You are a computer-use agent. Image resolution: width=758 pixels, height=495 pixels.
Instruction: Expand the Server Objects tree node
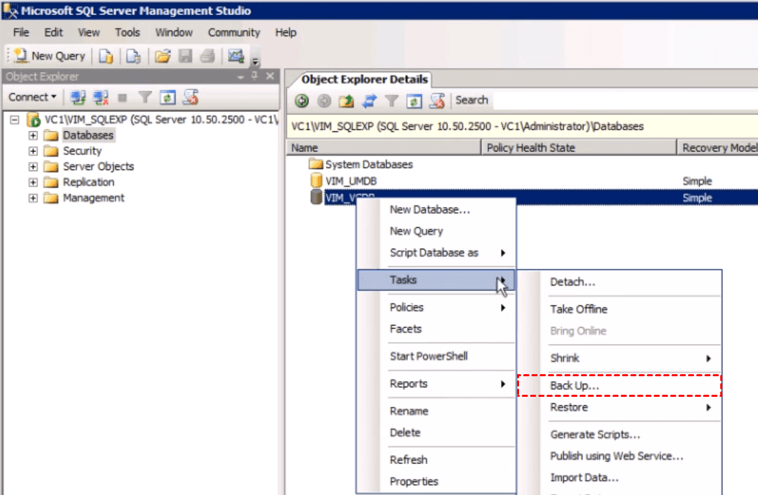[33, 167]
